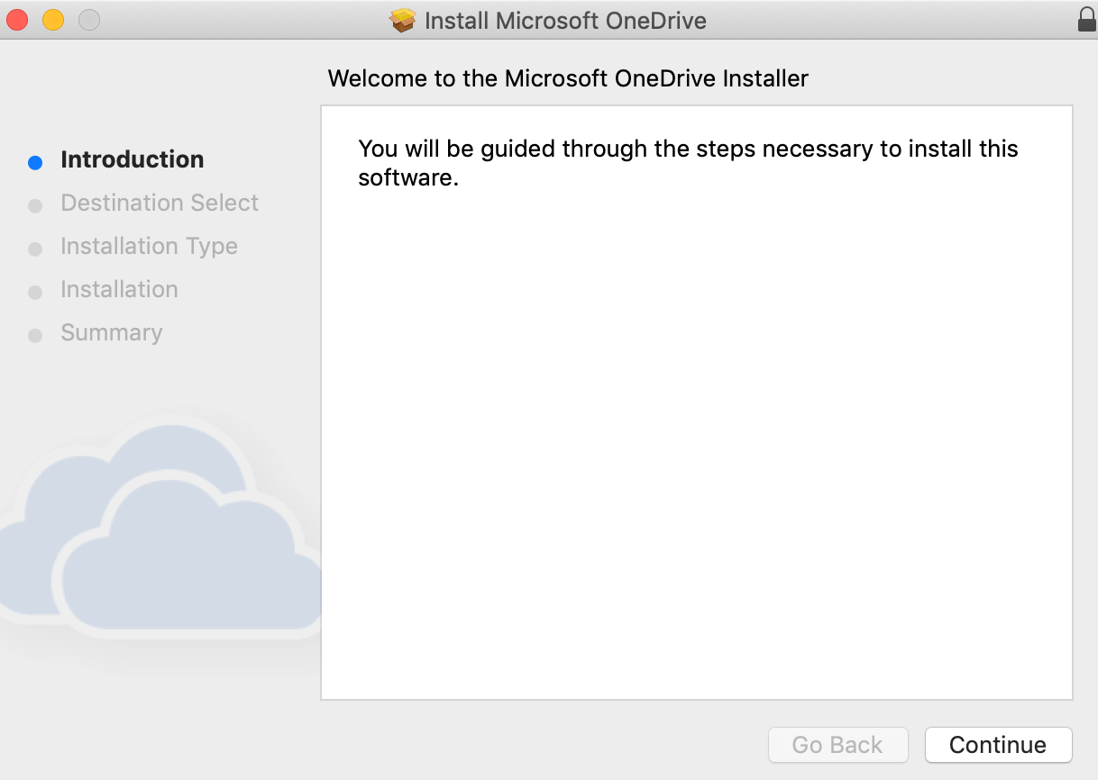Select the Destination Select step label
The image size is (1098, 780).
pyautogui.click(x=160, y=203)
